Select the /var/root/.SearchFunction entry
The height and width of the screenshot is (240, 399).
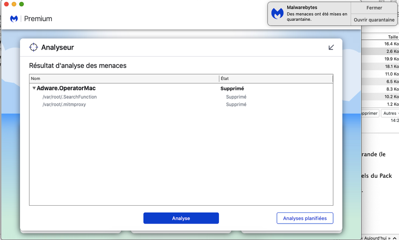pos(69,97)
